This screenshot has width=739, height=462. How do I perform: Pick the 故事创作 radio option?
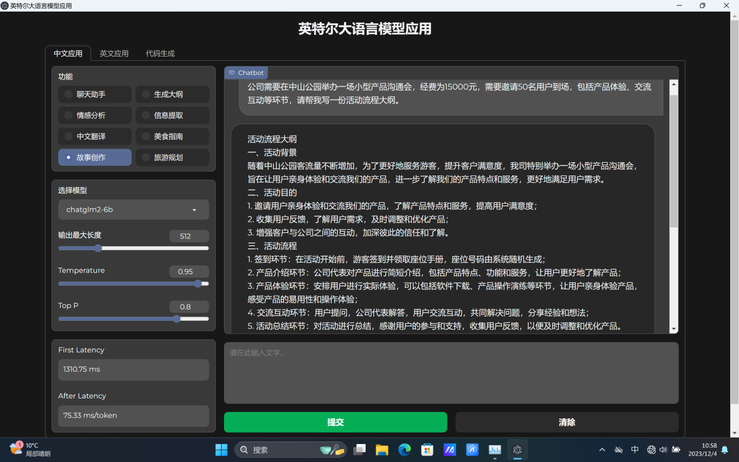pyautogui.click(x=95, y=157)
